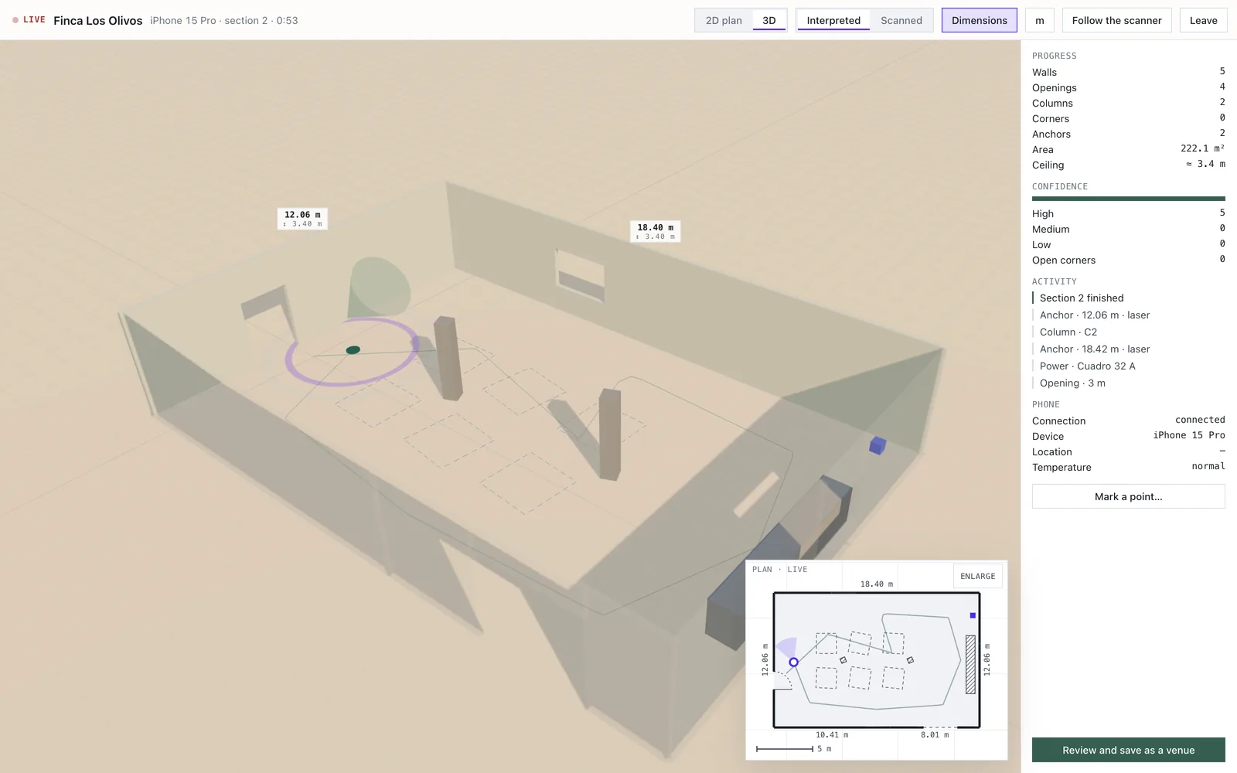
Task: Select the green scanner position dot
Action: click(353, 350)
